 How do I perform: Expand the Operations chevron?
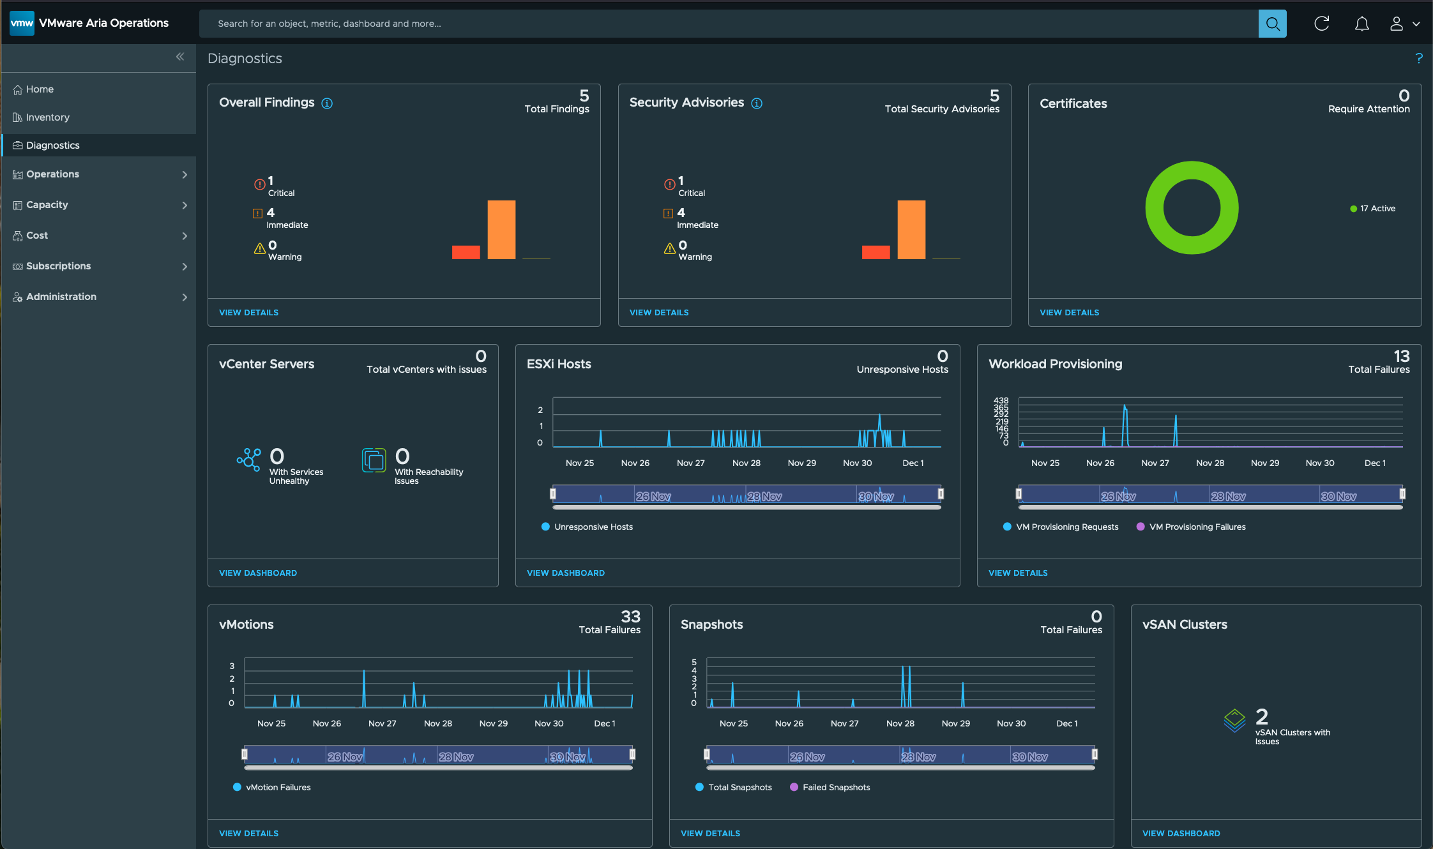pyautogui.click(x=185, y=174)
